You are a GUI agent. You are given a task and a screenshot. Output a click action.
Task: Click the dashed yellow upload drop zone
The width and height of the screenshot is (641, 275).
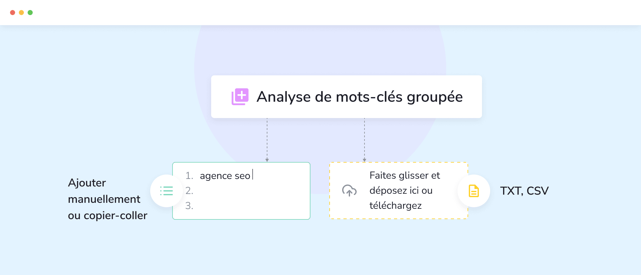[x=399, y=191]
